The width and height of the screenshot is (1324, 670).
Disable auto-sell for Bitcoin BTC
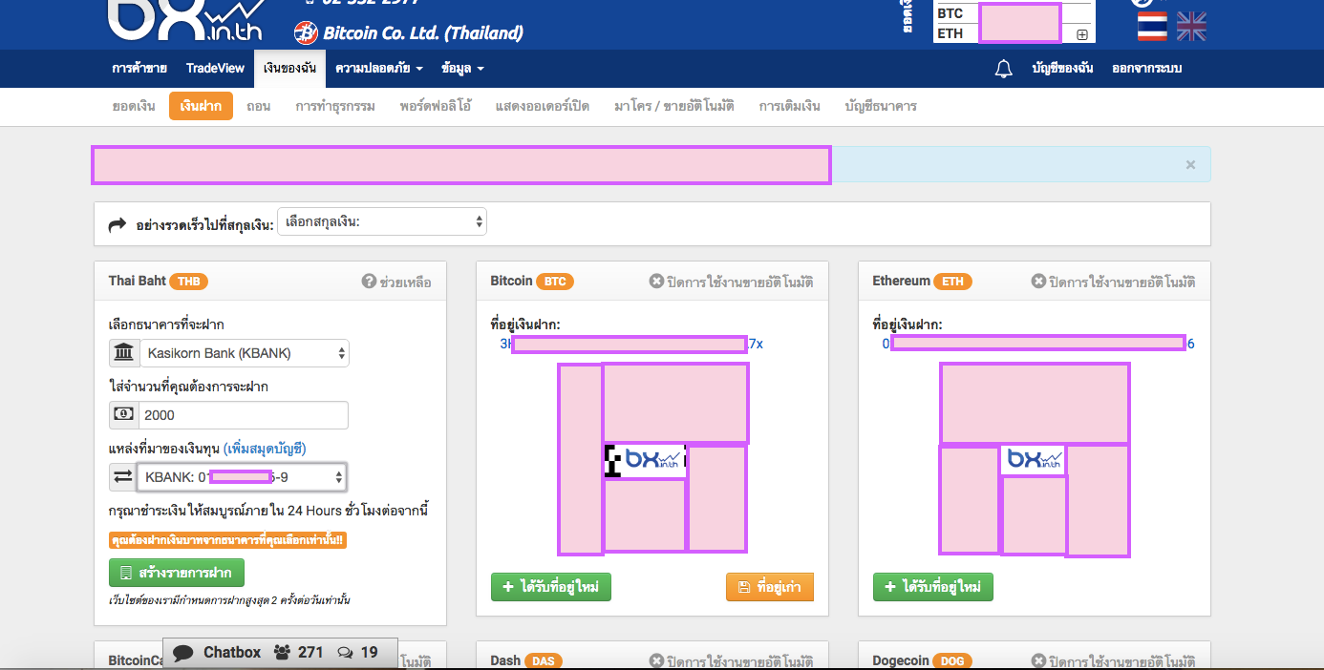(x=732, y=282)
